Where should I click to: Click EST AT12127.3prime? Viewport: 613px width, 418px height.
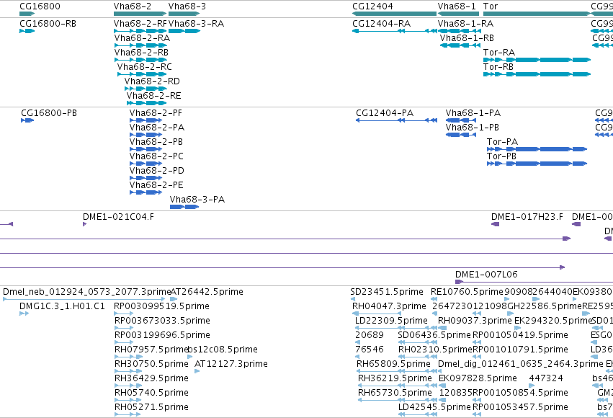click(x=197, y=371)
